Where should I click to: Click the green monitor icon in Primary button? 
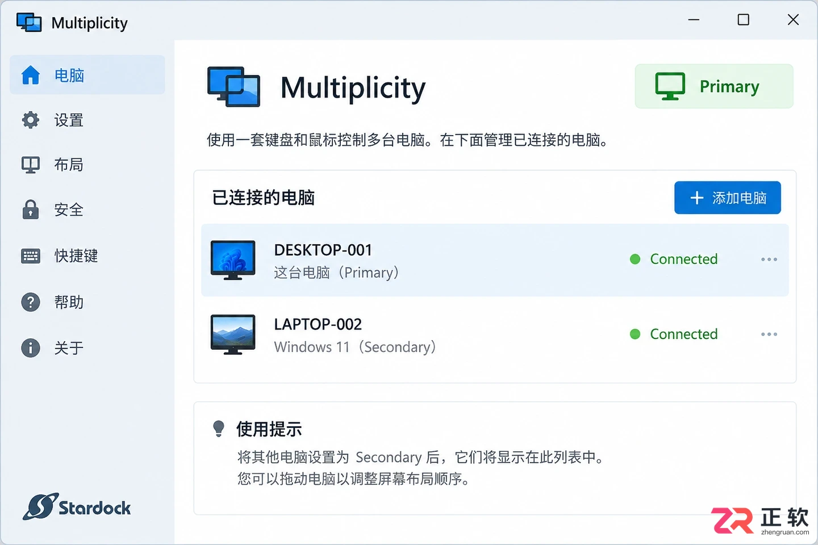coord(670,86)
